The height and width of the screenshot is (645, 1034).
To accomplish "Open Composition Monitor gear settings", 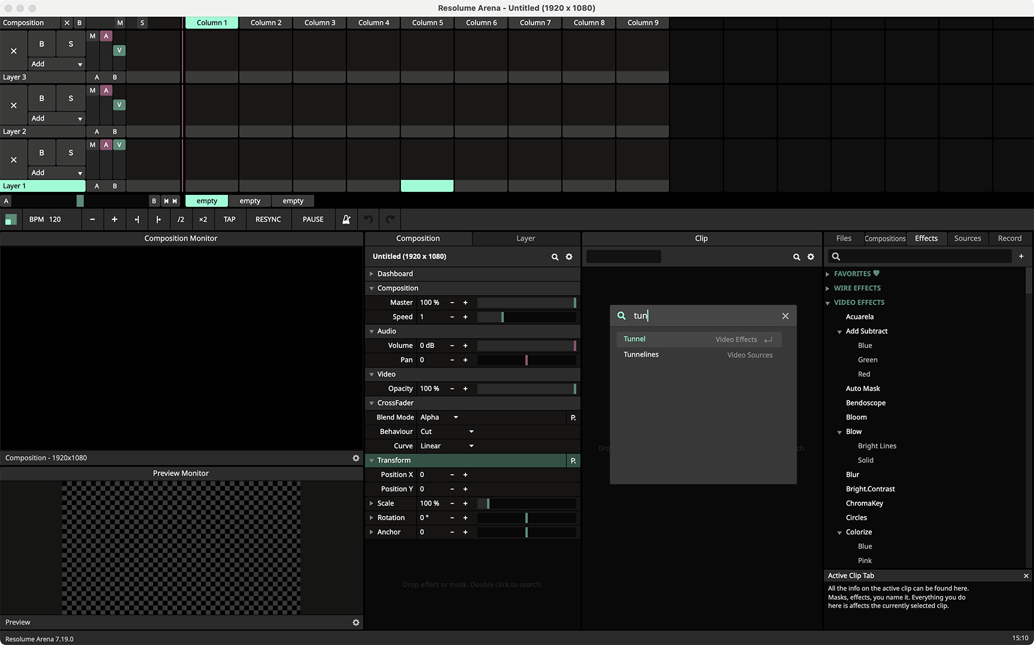I will tap(356, 458).
